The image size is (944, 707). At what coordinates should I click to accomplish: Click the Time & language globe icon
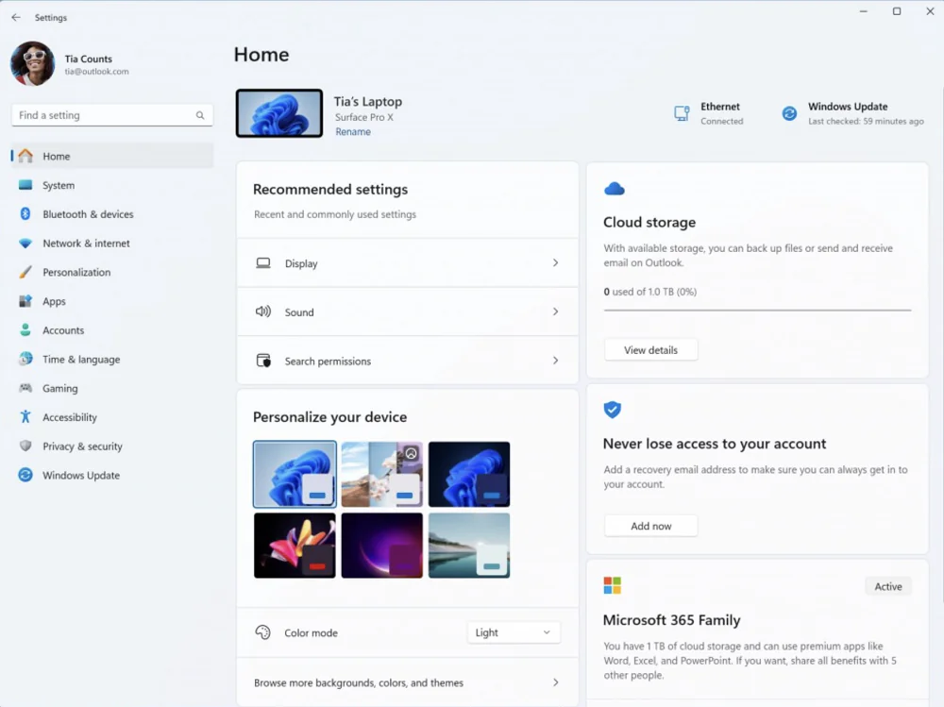pos(25,359)
